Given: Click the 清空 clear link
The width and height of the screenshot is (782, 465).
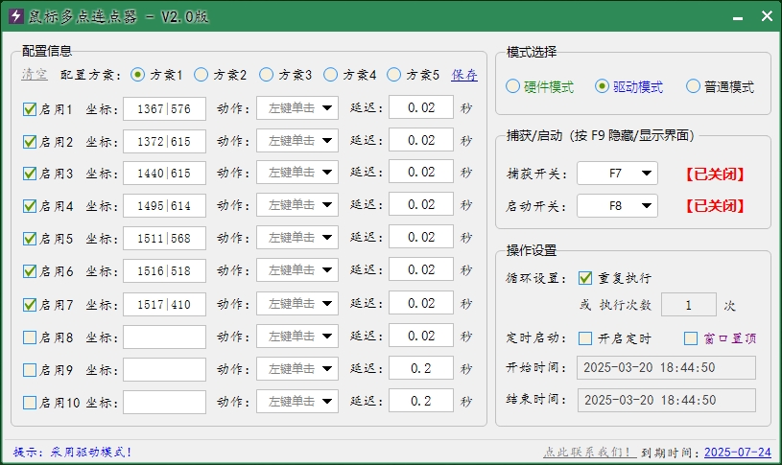Looking at the screenshot, I should (34, 75).
